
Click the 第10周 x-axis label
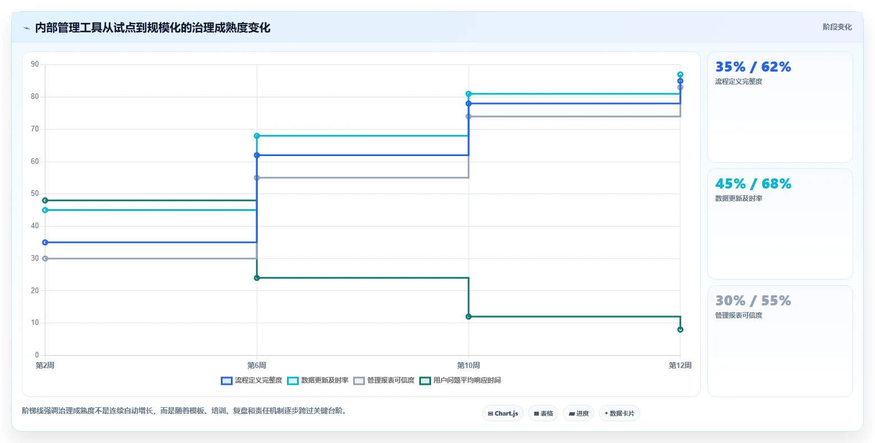coord(469,365)
